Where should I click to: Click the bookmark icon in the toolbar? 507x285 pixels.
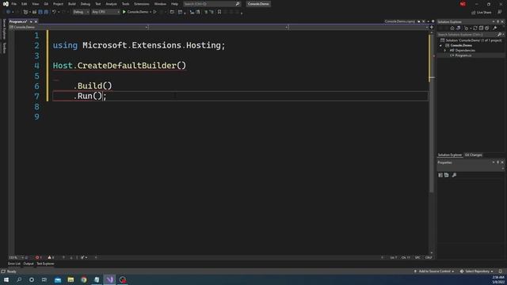click(x=219, y=12)
